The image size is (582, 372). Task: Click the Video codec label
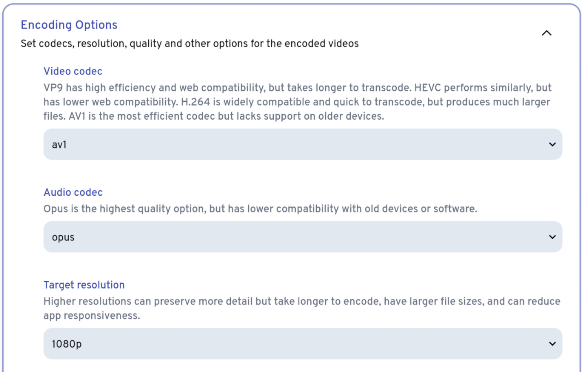coord(73,71)
